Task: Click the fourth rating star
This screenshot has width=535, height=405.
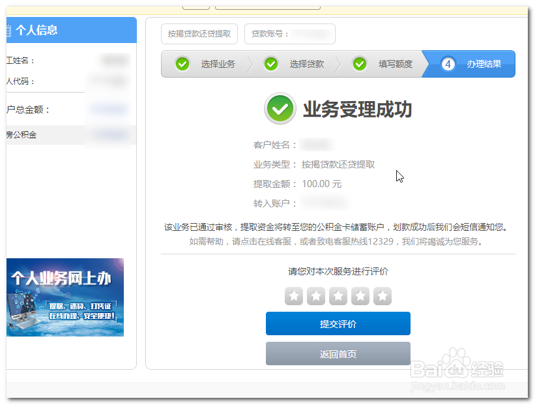Action: (360, 295)
